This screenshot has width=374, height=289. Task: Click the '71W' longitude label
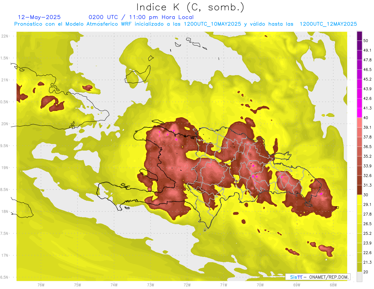(x=223, y=285)
